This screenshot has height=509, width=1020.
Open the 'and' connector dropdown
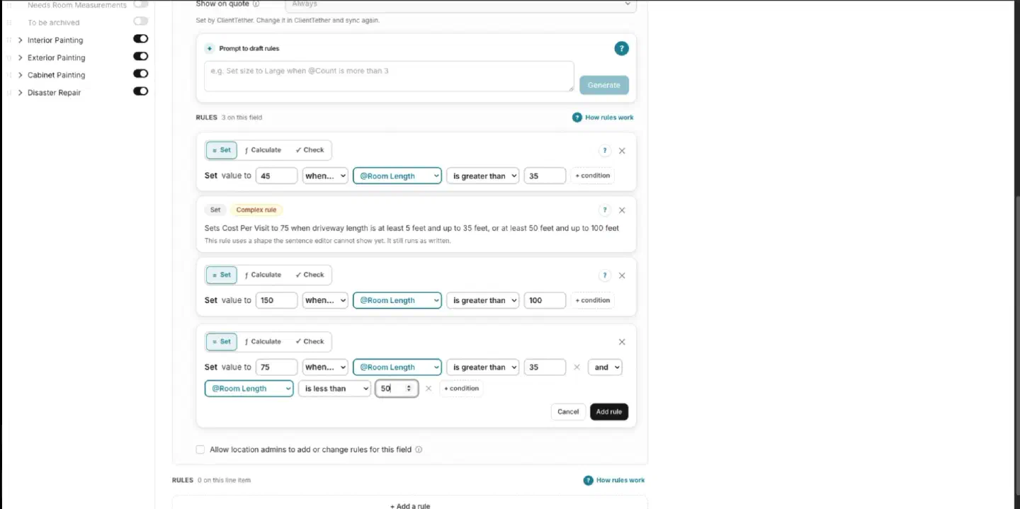click(x=605, y=367)
